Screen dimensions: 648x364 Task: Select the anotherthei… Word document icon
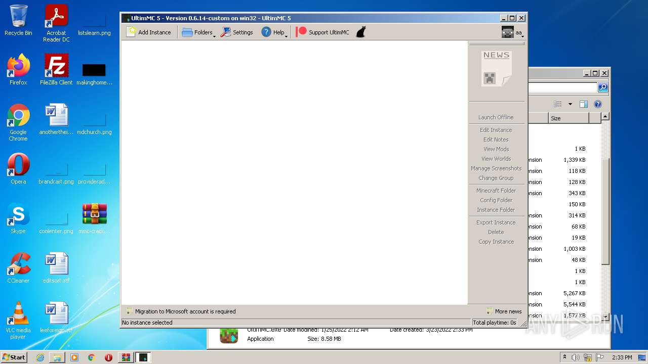click(56, 119)
